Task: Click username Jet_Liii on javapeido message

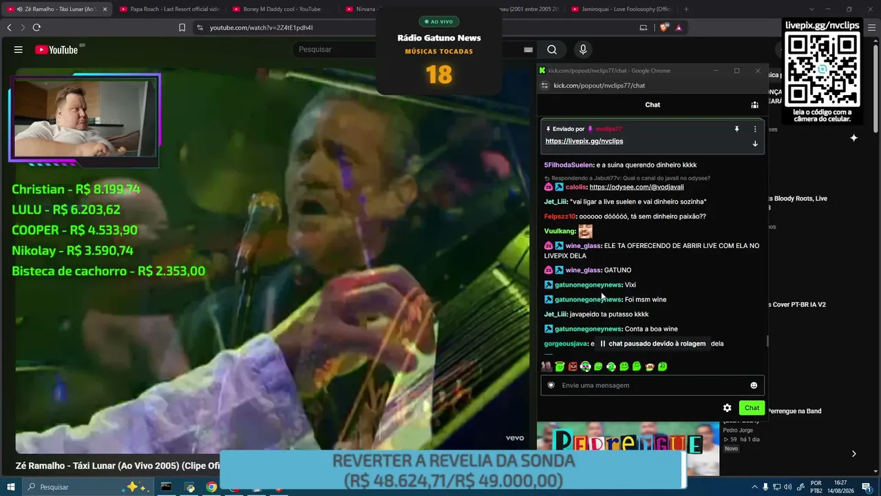Action: tap(556, 314)
